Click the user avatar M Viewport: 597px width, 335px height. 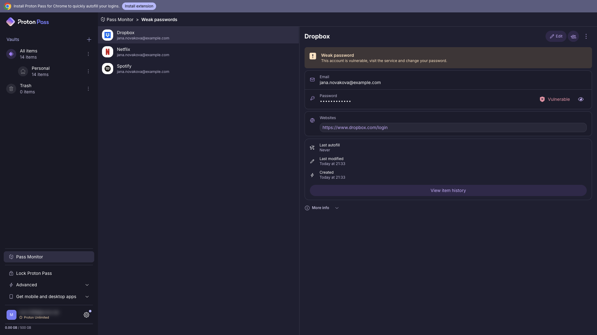point(12,315)
